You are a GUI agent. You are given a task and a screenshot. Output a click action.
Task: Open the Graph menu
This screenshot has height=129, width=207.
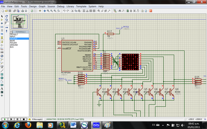[42, 6]
